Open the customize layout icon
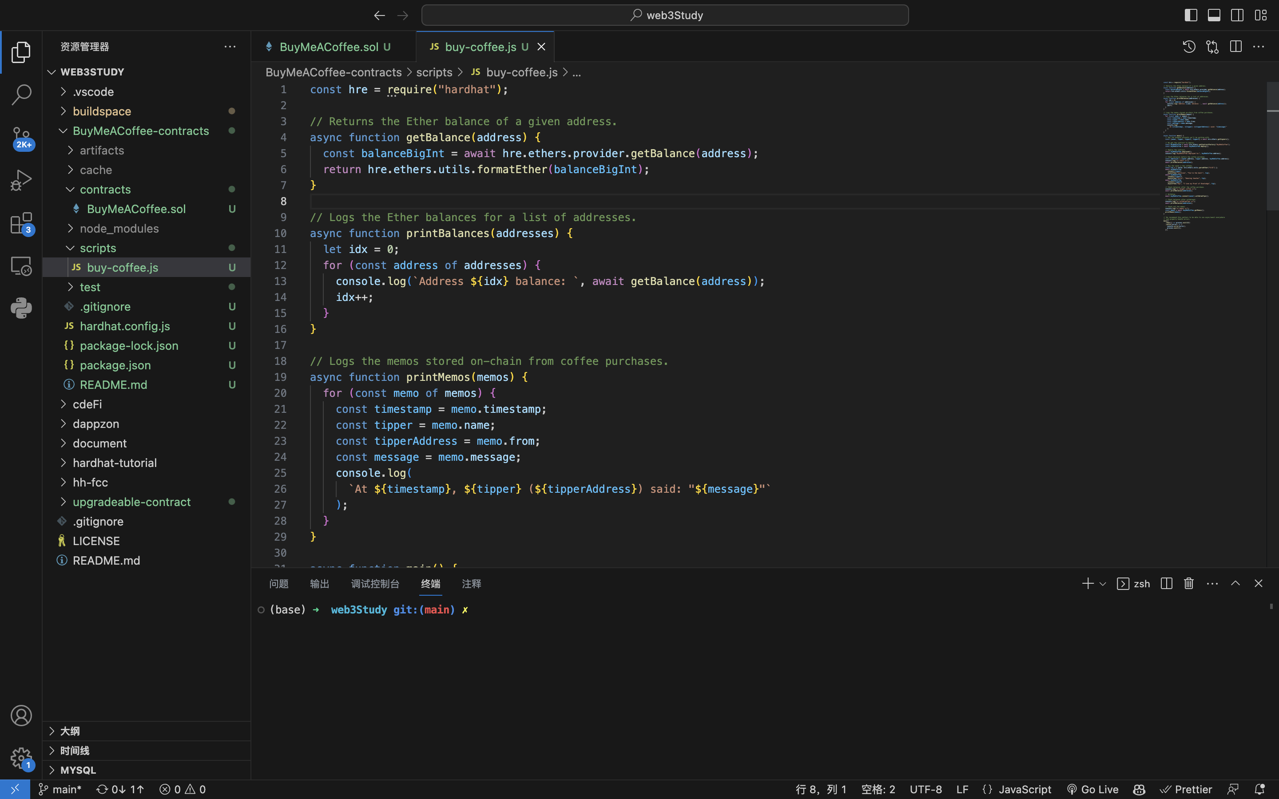 point(1260,16)
